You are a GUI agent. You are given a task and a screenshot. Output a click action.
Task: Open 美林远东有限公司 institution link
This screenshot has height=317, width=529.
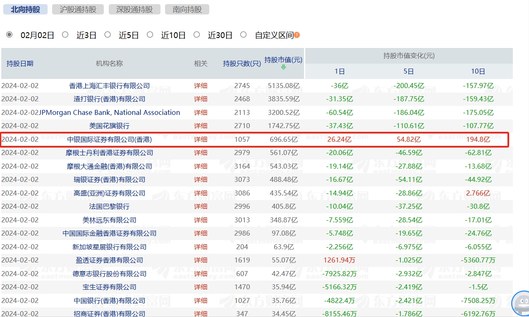[x=110, y=220]
